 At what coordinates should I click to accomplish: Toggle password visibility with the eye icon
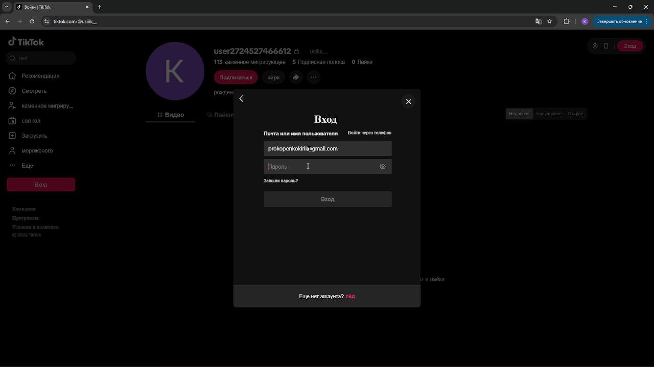pyautogui.click(x=382, y=167)
